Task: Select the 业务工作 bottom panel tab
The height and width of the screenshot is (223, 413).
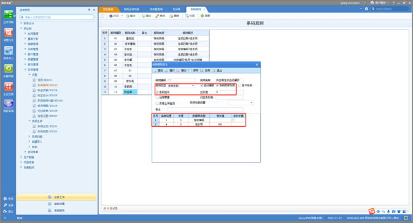Action: (56, 197)
